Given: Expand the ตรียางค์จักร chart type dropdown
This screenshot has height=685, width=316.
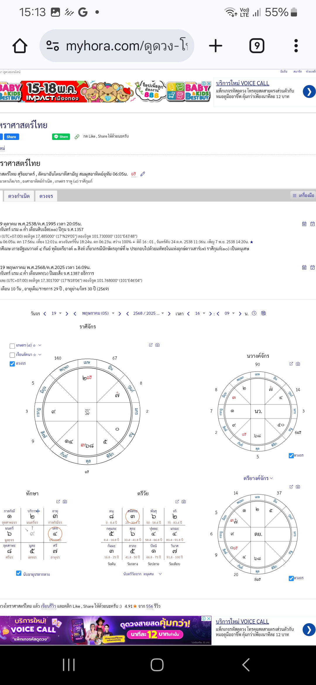Looking at the screenshot, I should click(258, 478).
